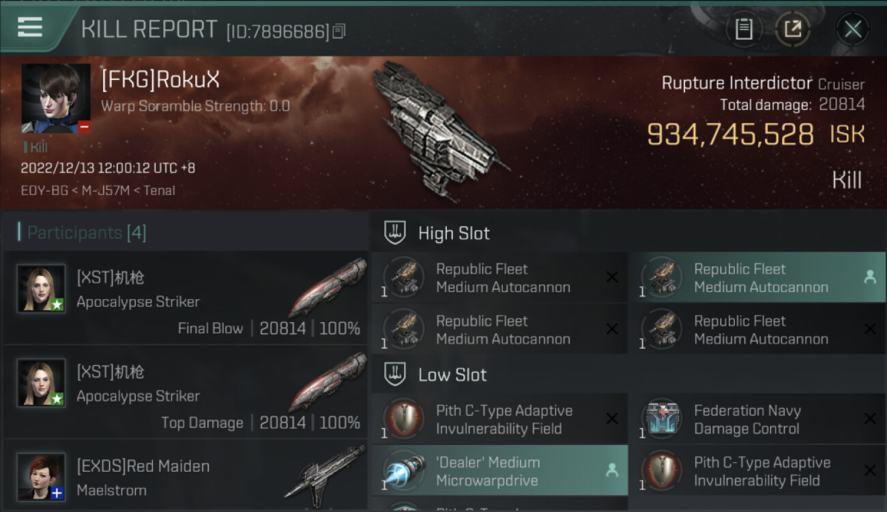Select first Pith C-Type Adaptive Invulnerability Field
Image resolution: width=887 pixels, height=512 pixels.
[499, 419]
